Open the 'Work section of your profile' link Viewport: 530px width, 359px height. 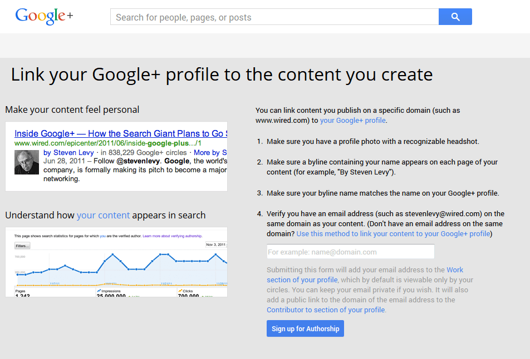point(365,275)
